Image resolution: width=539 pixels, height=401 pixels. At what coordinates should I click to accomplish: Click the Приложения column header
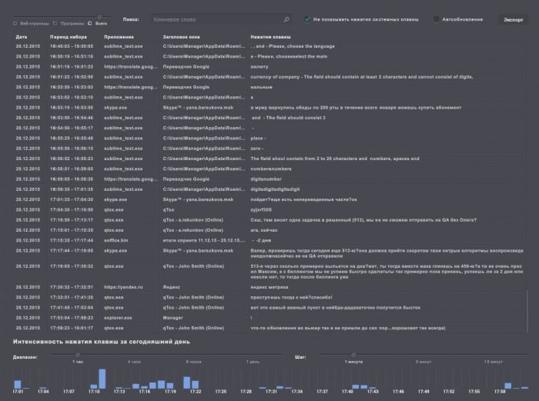120,36
